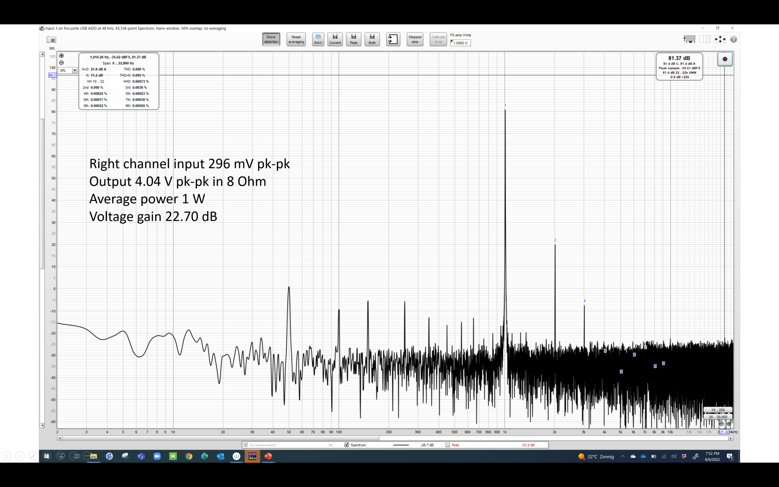Open the notification center icon

pos(730,457)
